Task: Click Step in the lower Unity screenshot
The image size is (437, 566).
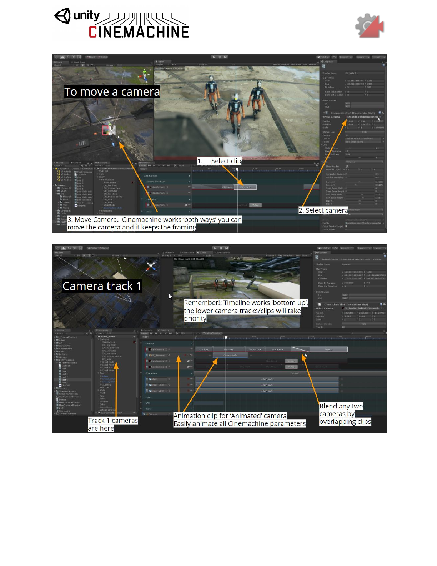Action: click(226, 248)
